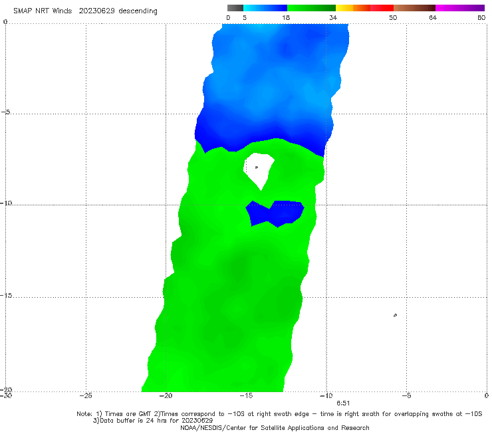Click the latitude axis label '-15'

(6, 295)
